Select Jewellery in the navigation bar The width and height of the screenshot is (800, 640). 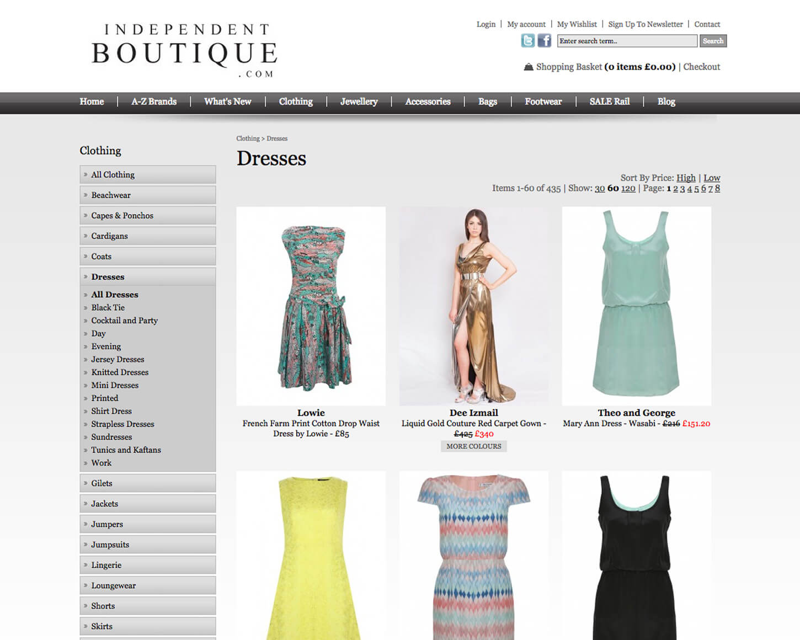point(359,102)
